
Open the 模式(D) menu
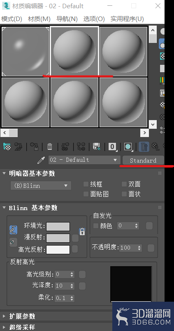click(x=12, y=19)
